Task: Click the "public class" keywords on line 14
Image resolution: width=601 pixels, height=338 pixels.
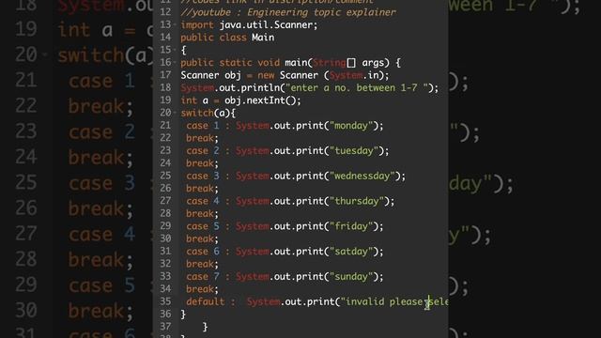Action: pyautogui.click(x=213, y=38)
